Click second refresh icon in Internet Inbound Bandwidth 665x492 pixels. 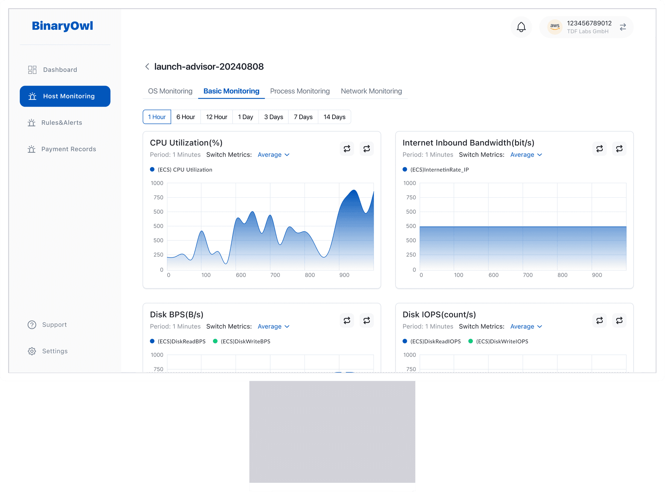(x=619, y=149)
